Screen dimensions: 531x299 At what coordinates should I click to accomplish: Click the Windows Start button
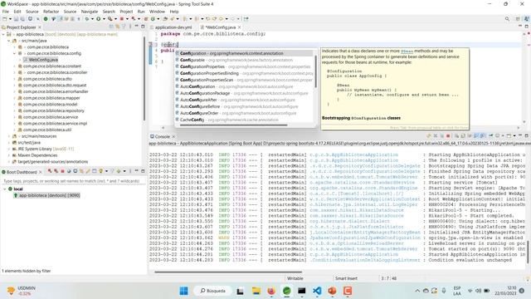(x=184, y=291)
